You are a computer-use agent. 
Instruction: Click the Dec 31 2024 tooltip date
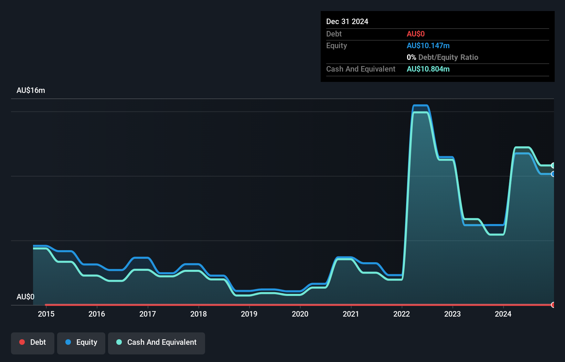click(347, 22)
